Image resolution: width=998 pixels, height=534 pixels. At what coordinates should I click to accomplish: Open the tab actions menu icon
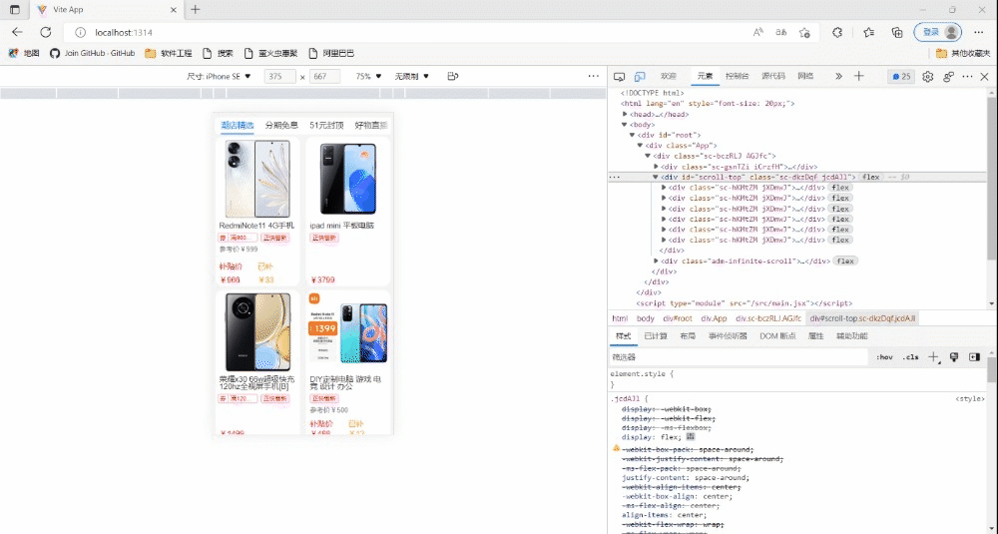[15, 10]
